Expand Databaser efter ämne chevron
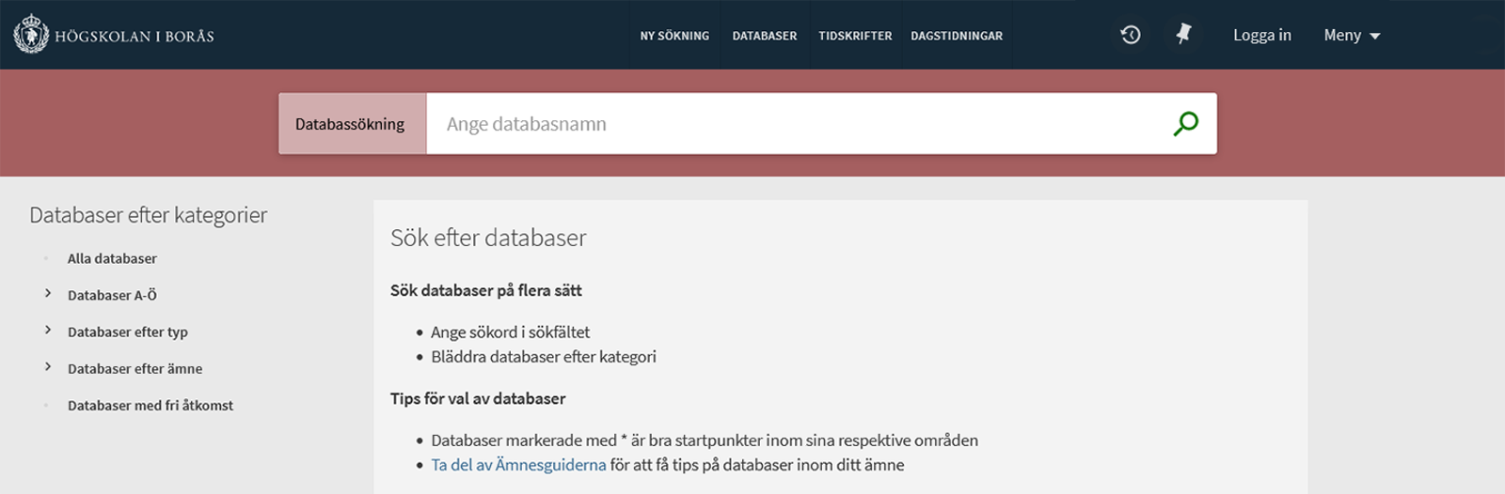1505x494 pixels. coord(48,367)
